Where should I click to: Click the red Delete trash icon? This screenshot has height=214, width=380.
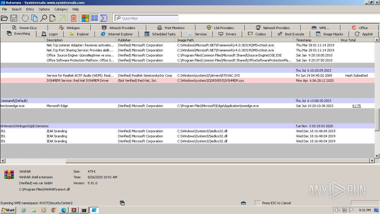click(x=74, y=18)
